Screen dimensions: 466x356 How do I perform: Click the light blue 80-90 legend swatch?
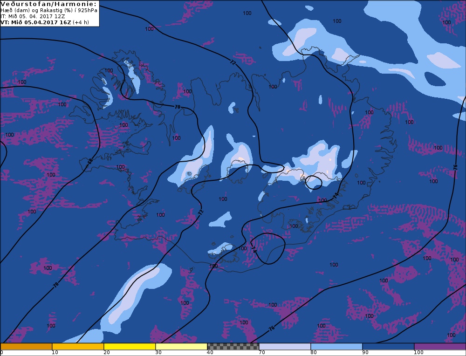(x=336, y=346)
